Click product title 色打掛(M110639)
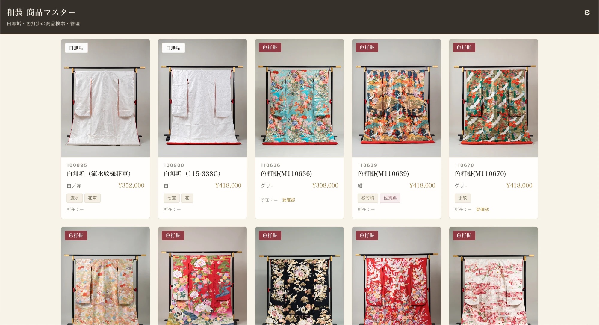 383,174
